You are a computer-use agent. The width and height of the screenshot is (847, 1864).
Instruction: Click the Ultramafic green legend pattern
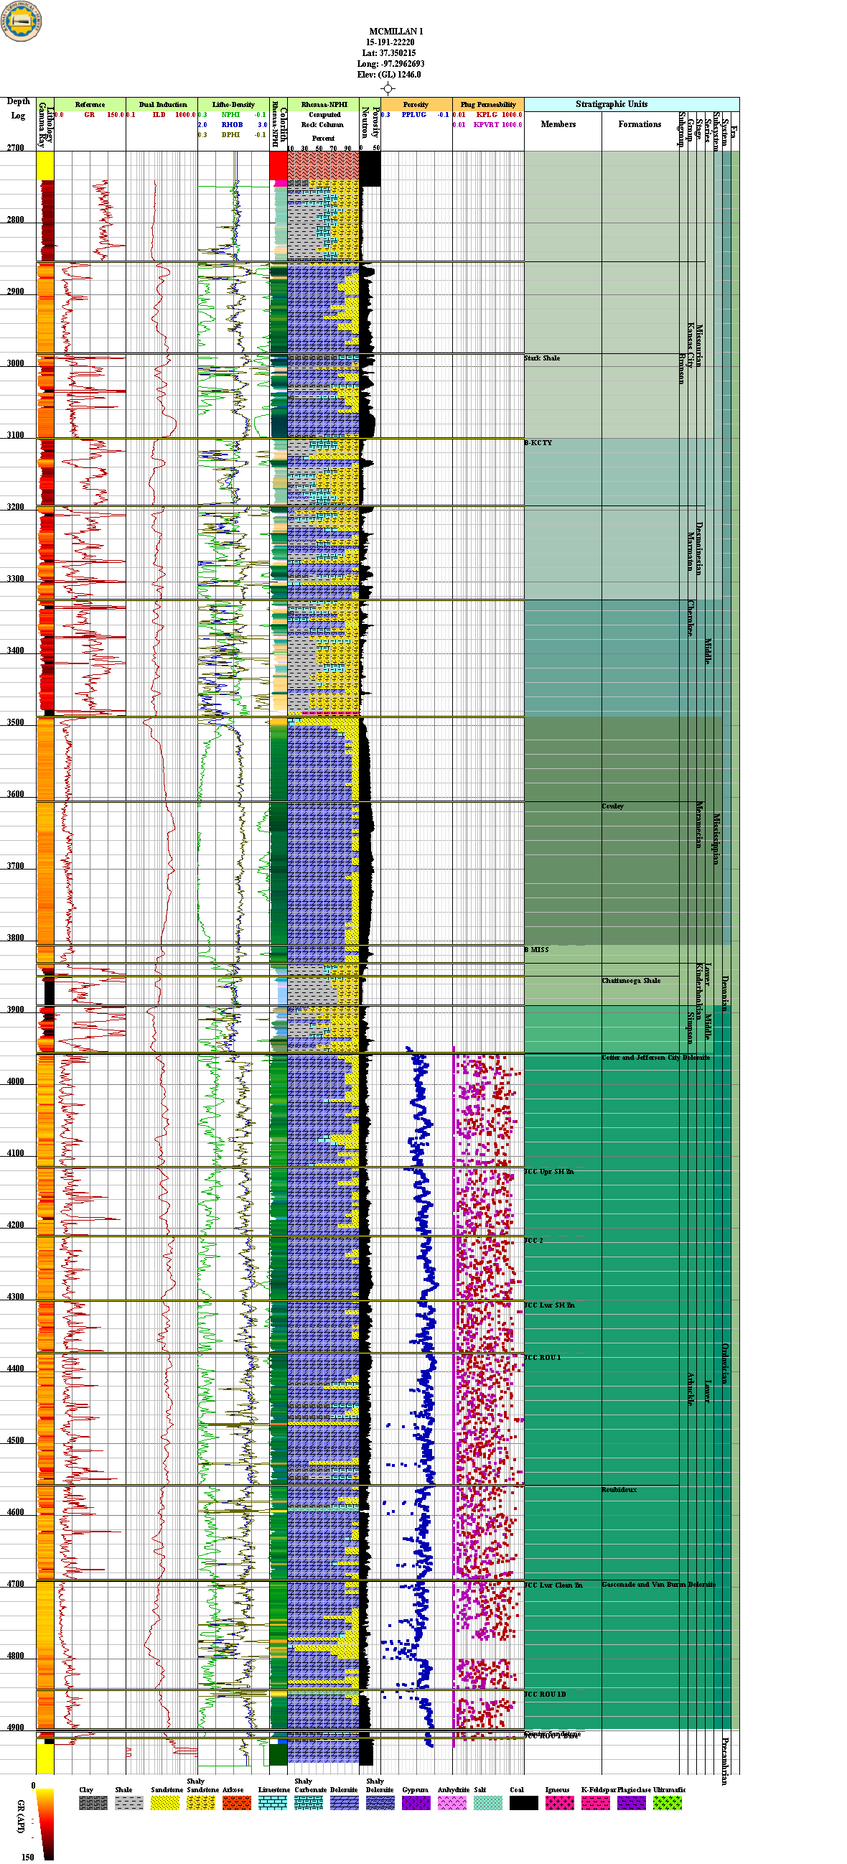pos(667,1802)
